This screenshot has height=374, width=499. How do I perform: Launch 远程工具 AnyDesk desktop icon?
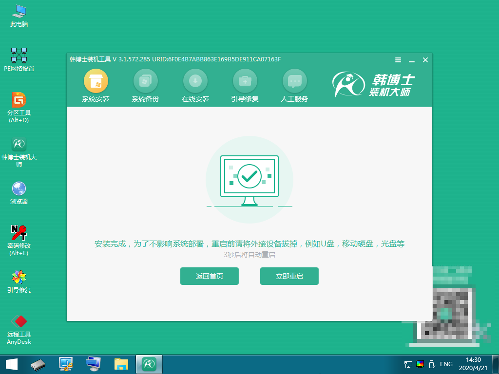point(19,330)
